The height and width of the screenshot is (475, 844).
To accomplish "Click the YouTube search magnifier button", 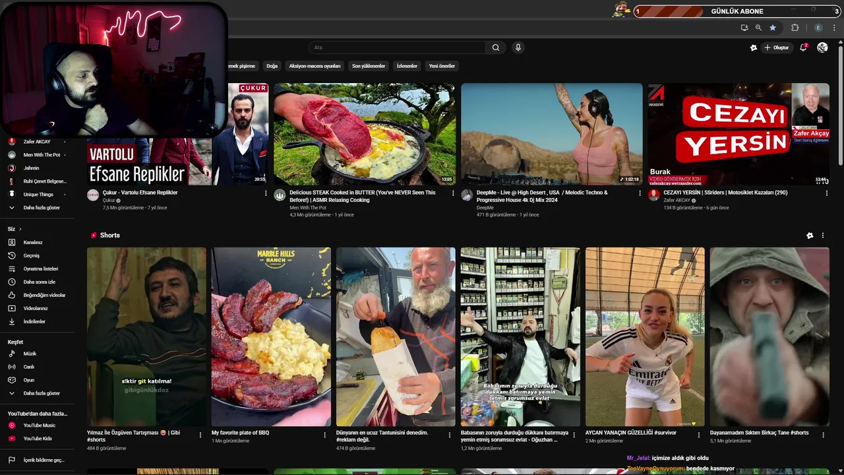I will point(496,47).
